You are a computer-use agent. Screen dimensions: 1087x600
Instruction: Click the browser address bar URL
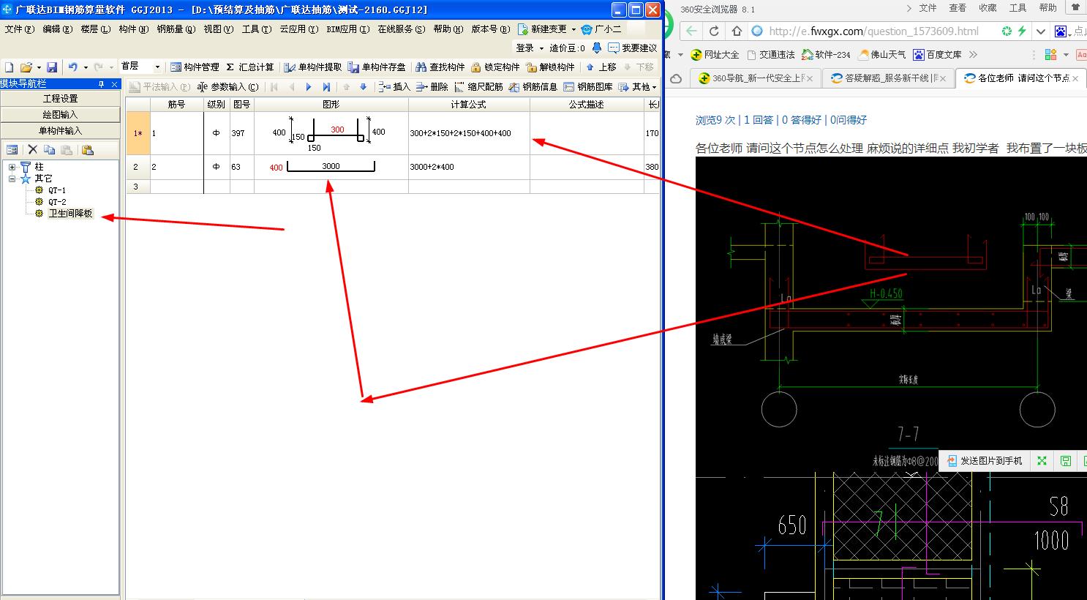[x=873, y=31]
